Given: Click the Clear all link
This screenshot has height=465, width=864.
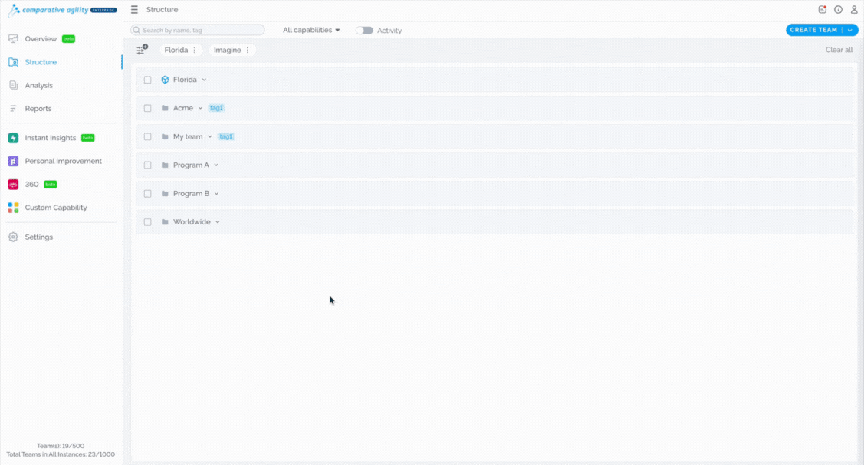Looking at the screenshot, I should [x=839, y=50].
